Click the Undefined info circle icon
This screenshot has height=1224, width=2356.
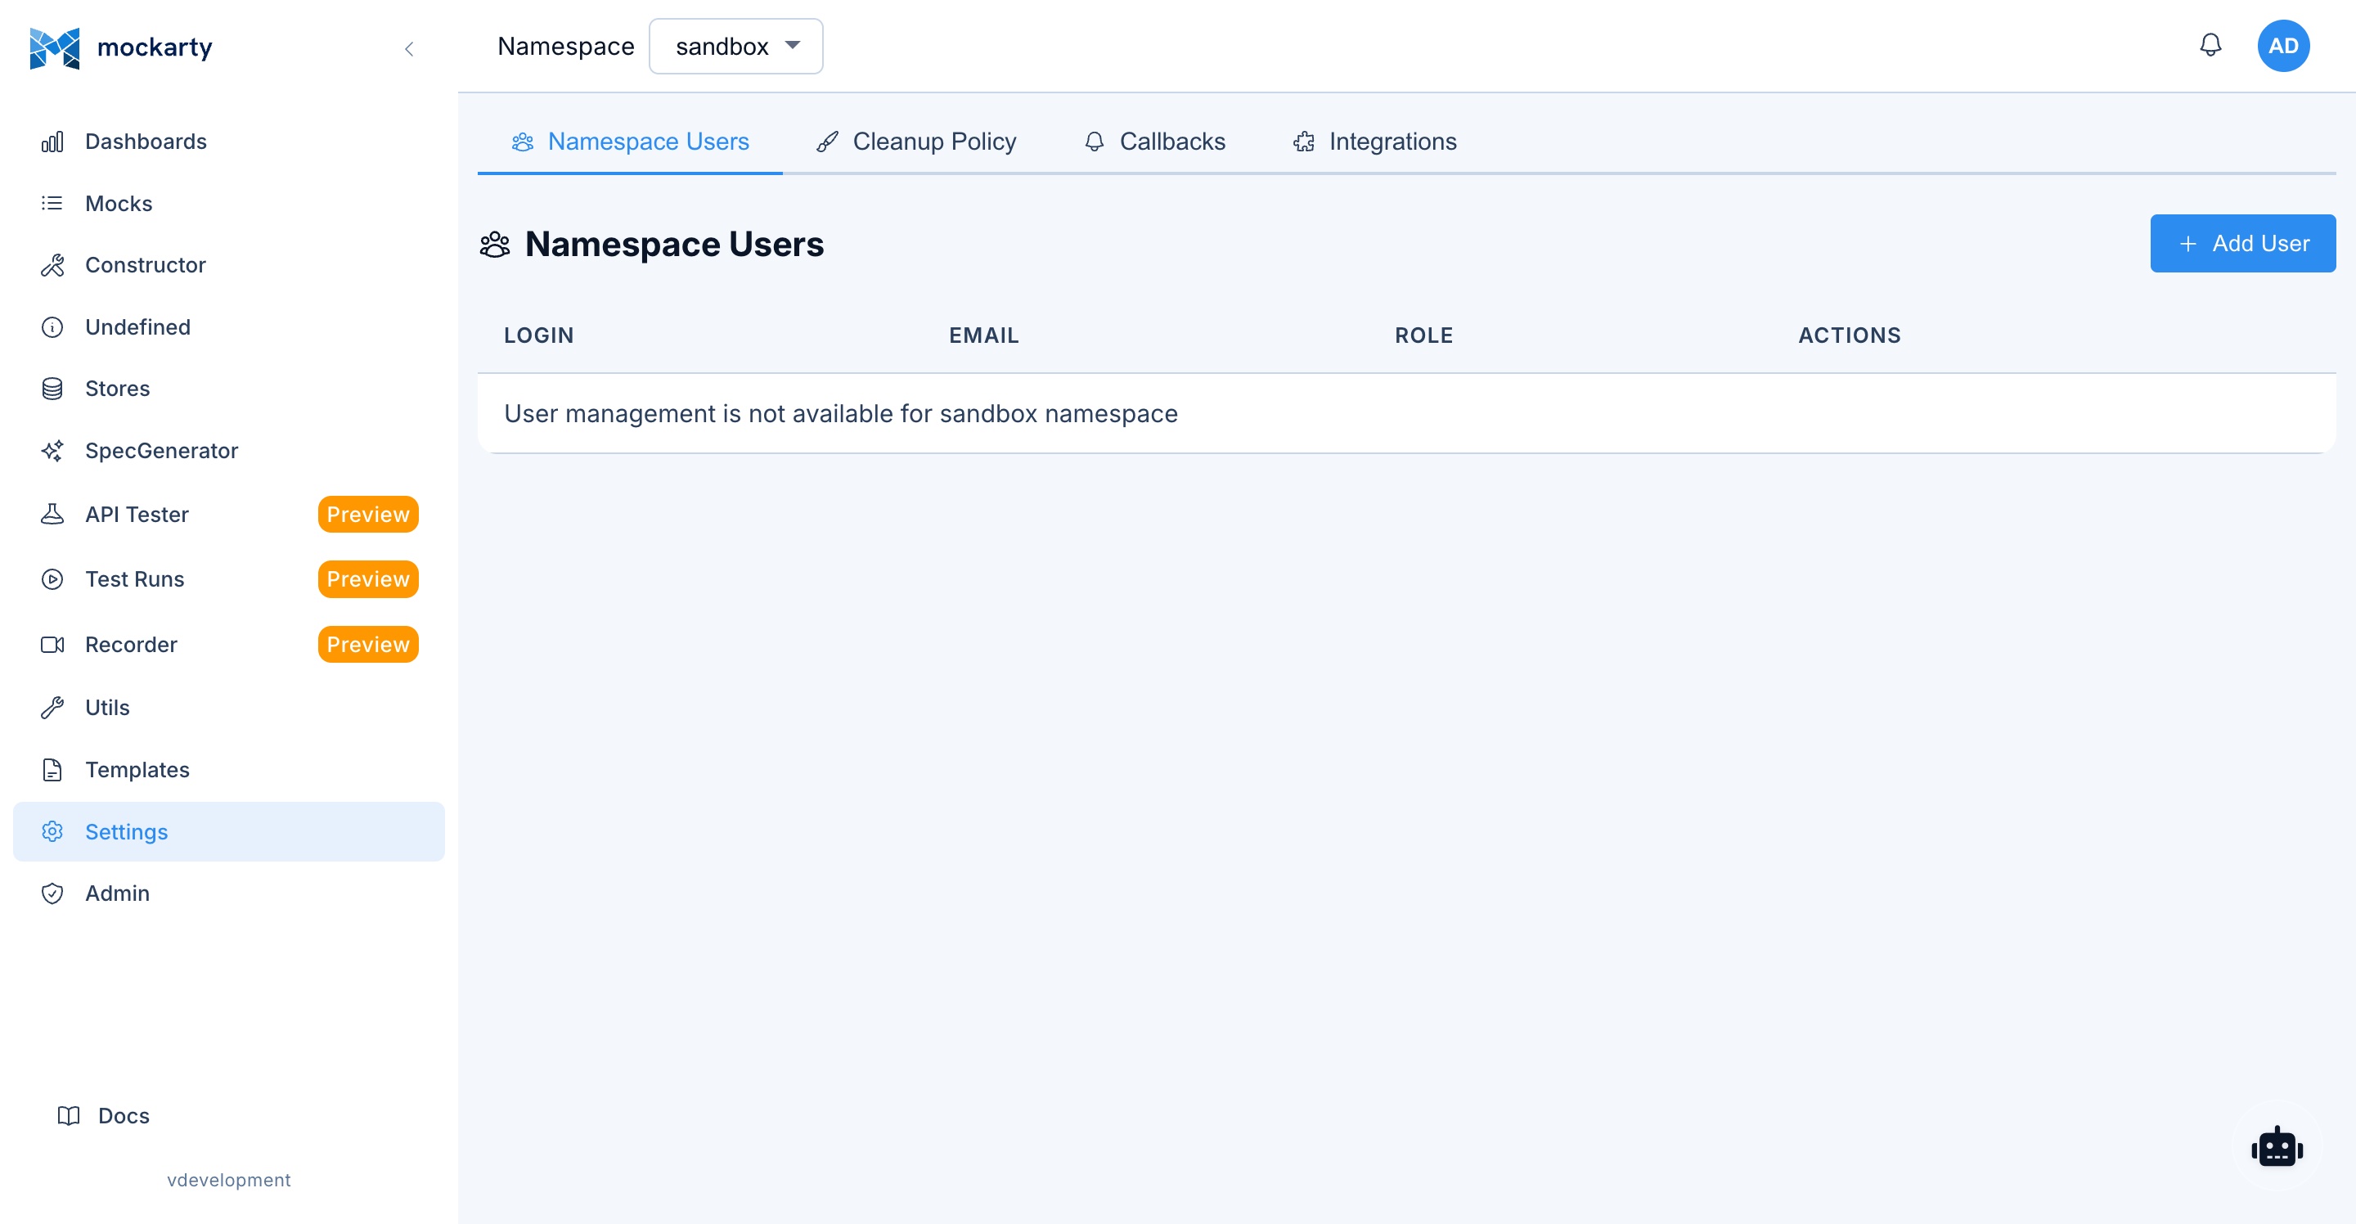(52, 326)
